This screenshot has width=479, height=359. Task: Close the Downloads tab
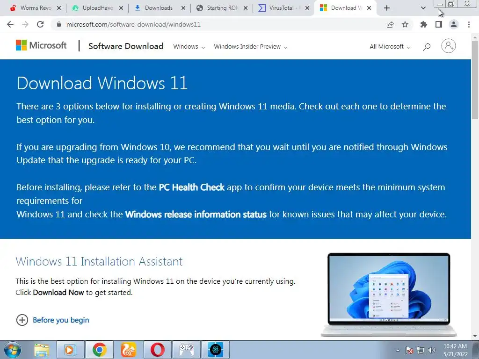183,8
